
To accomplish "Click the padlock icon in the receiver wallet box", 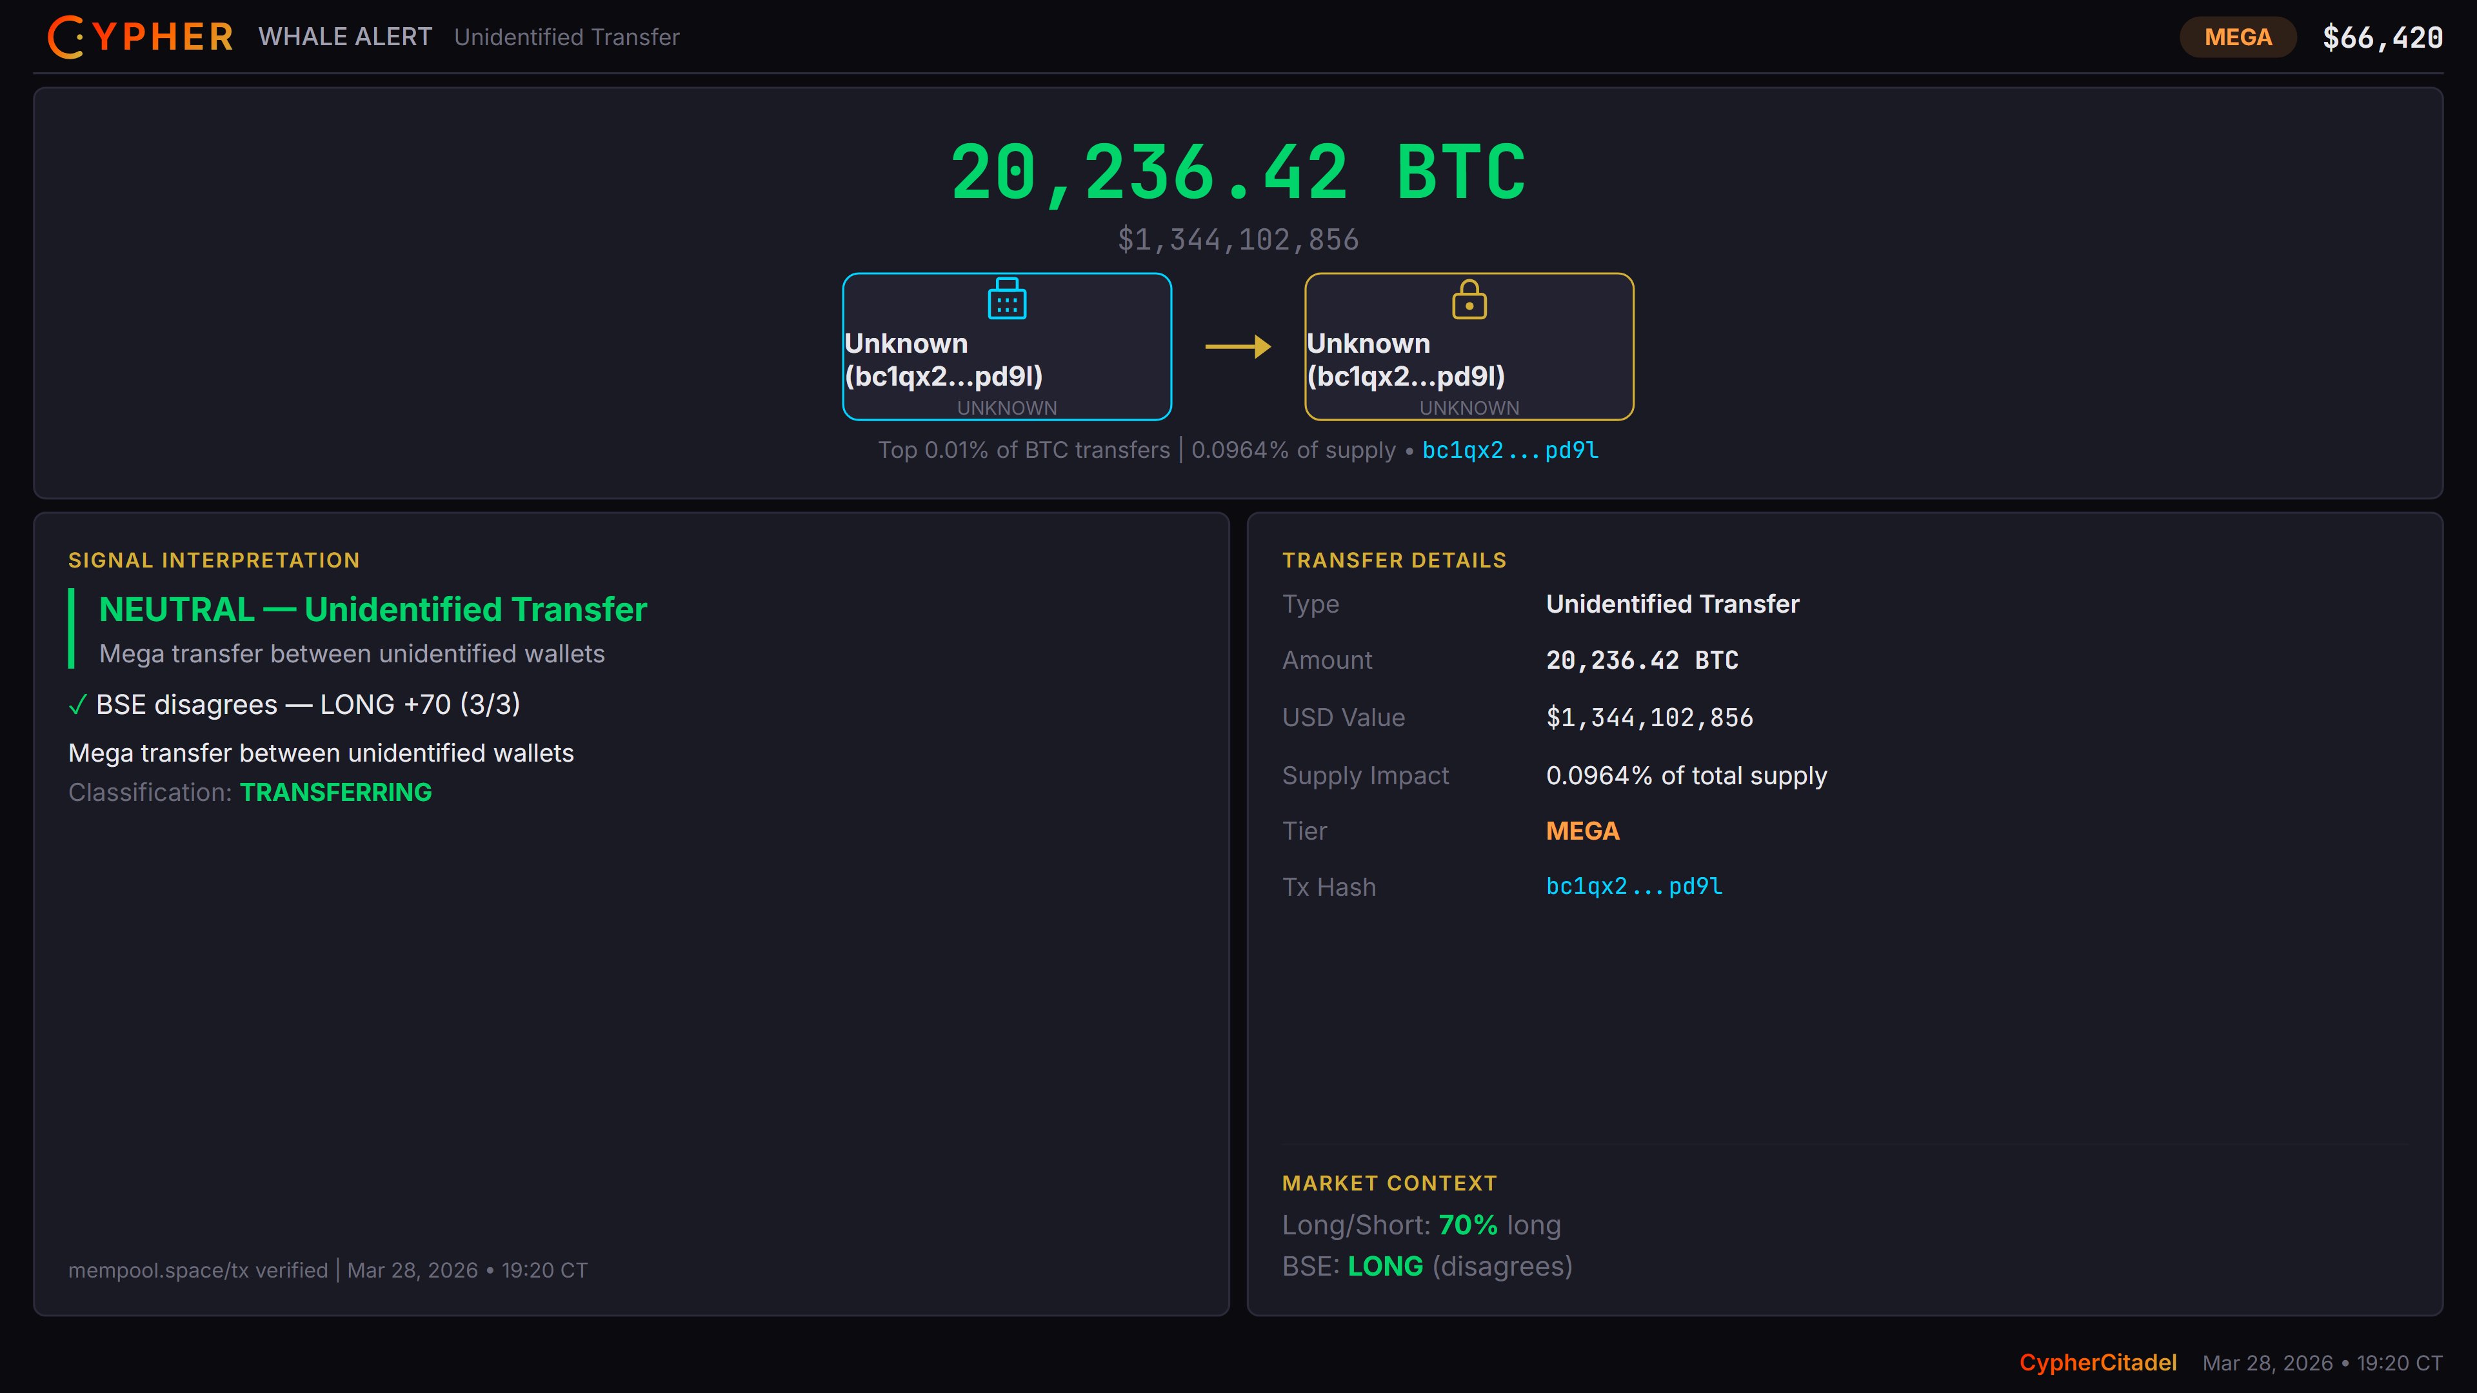I will point(1468,300).
